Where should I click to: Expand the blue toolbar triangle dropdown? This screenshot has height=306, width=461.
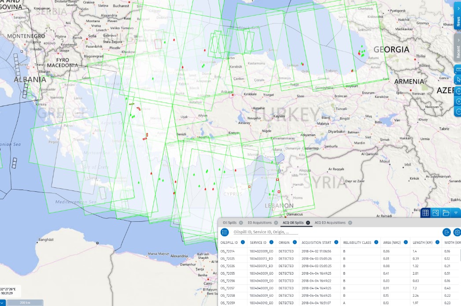click(x=456, y=213)
